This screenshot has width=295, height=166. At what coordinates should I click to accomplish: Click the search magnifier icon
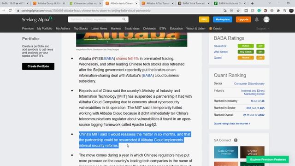point(124,19)
